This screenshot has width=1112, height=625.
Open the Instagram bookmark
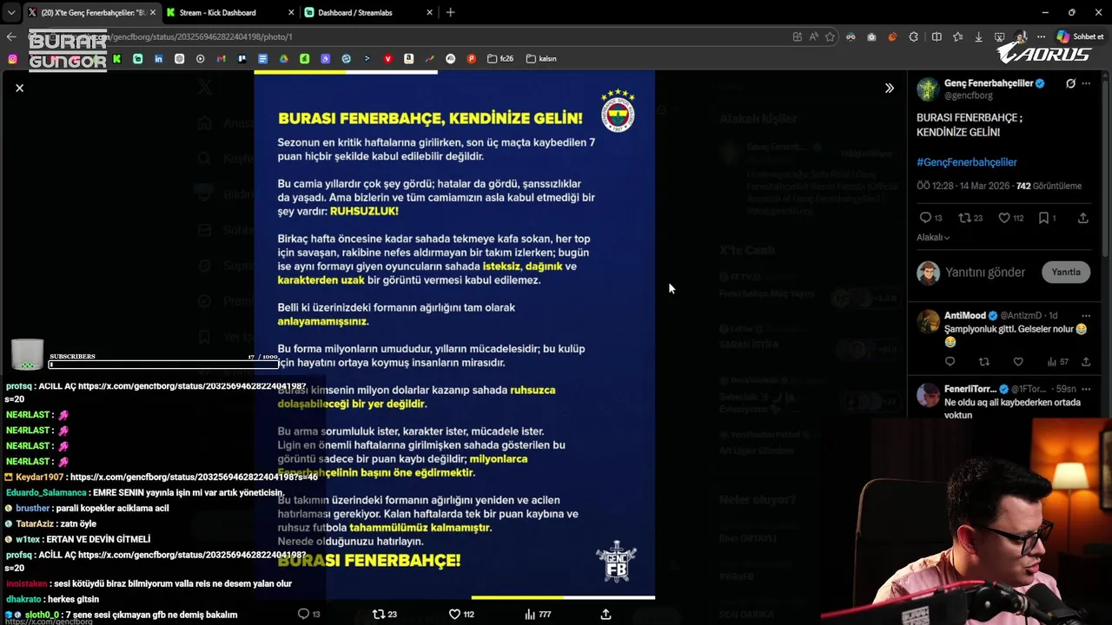(12, 59)
